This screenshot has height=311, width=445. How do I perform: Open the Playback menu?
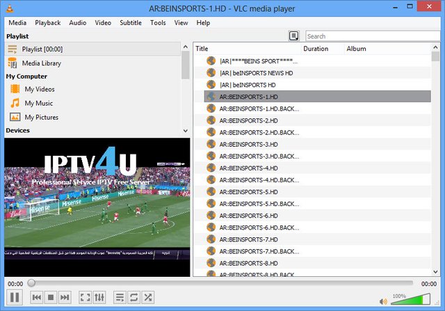point(48,23)
